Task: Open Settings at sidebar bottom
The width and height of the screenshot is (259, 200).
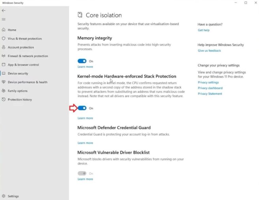Action: (13, 196)
